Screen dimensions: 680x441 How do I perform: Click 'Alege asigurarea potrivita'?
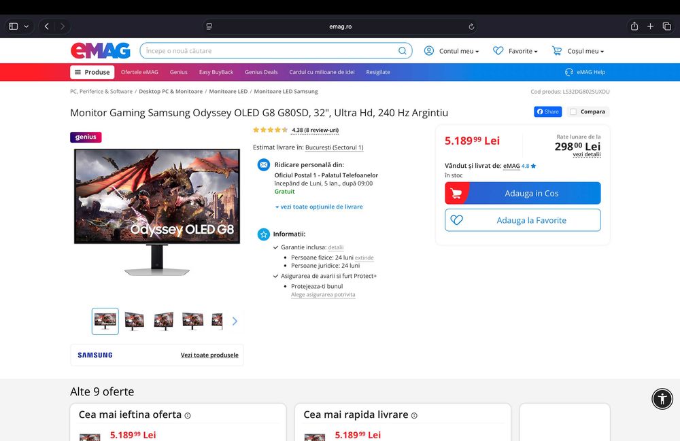coord(323,295)
